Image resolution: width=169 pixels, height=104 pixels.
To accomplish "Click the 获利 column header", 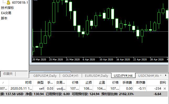I will tap(163, 83).
